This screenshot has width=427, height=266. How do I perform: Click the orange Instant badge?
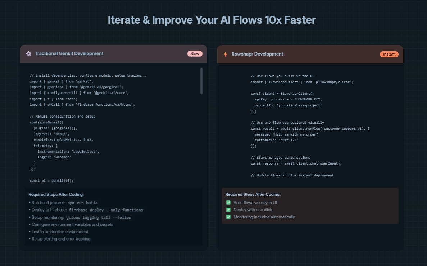tap(389, 54)
